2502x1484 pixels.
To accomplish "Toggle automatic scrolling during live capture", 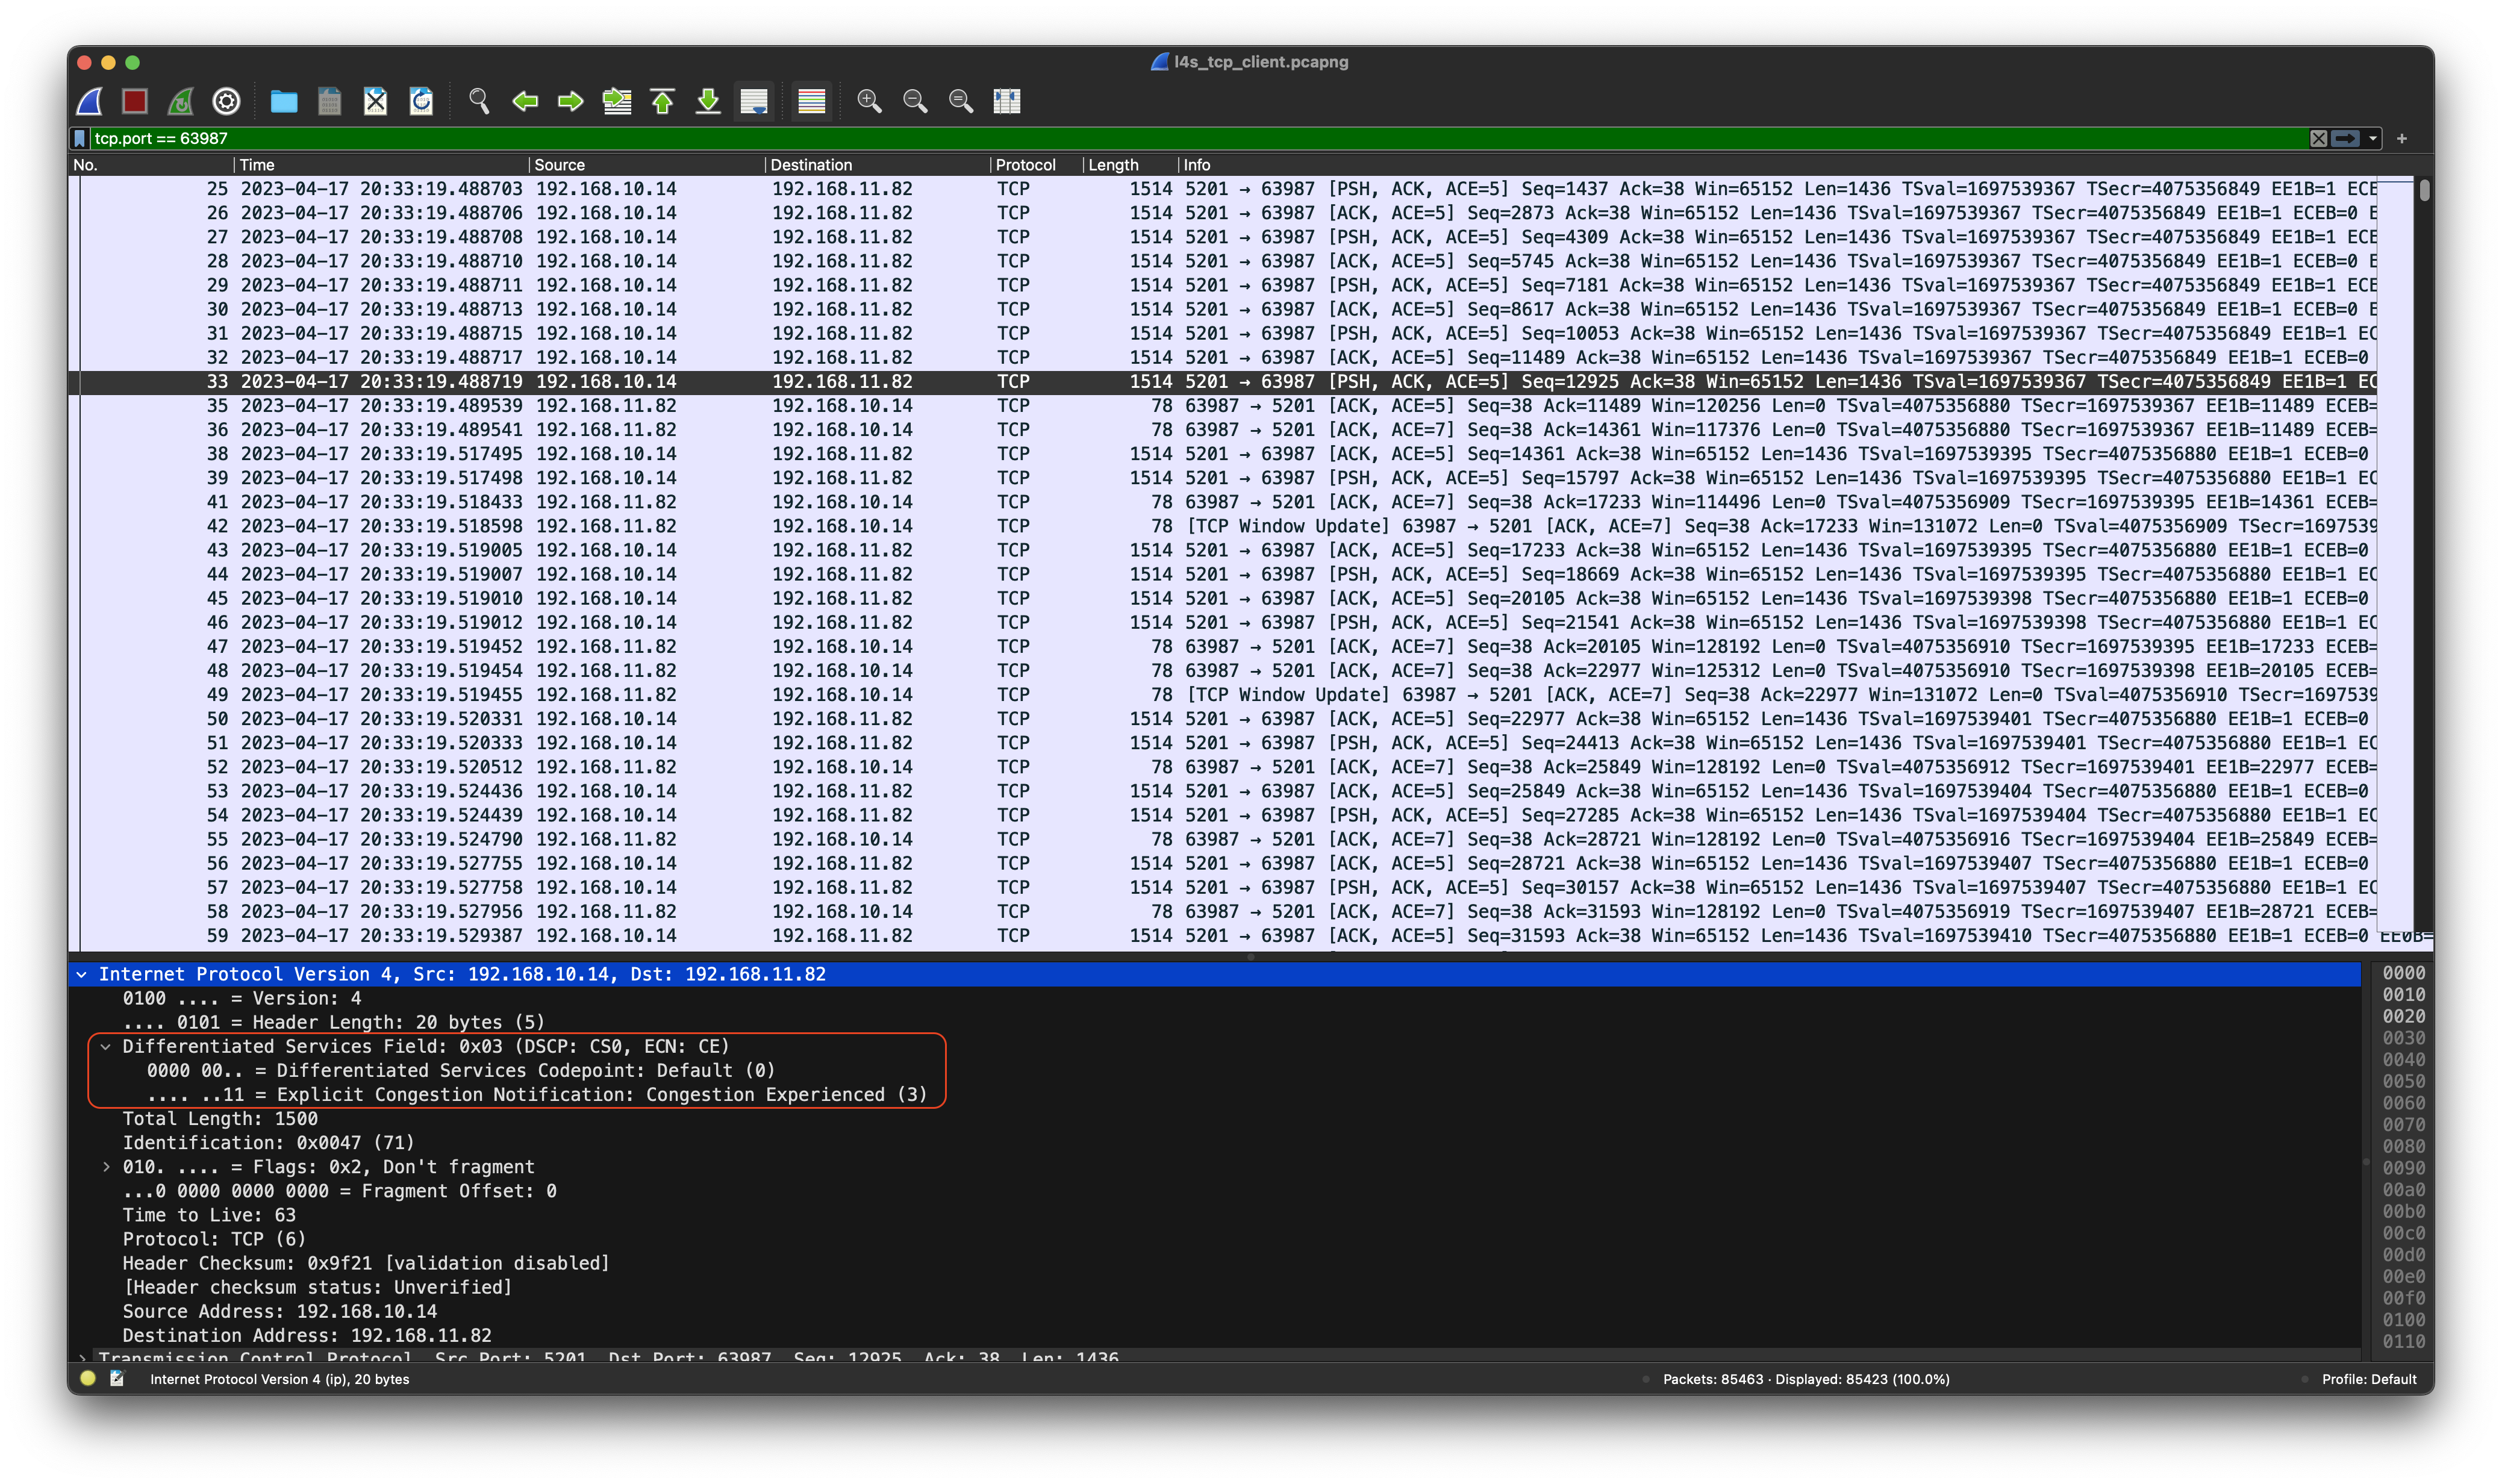I will 754,101.
